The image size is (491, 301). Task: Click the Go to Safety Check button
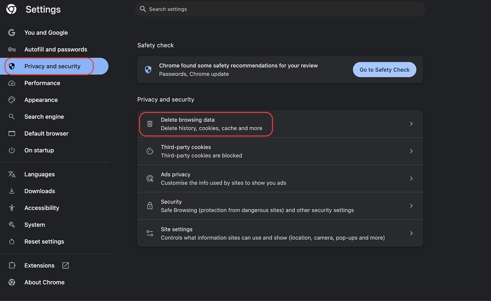(384, 69)
